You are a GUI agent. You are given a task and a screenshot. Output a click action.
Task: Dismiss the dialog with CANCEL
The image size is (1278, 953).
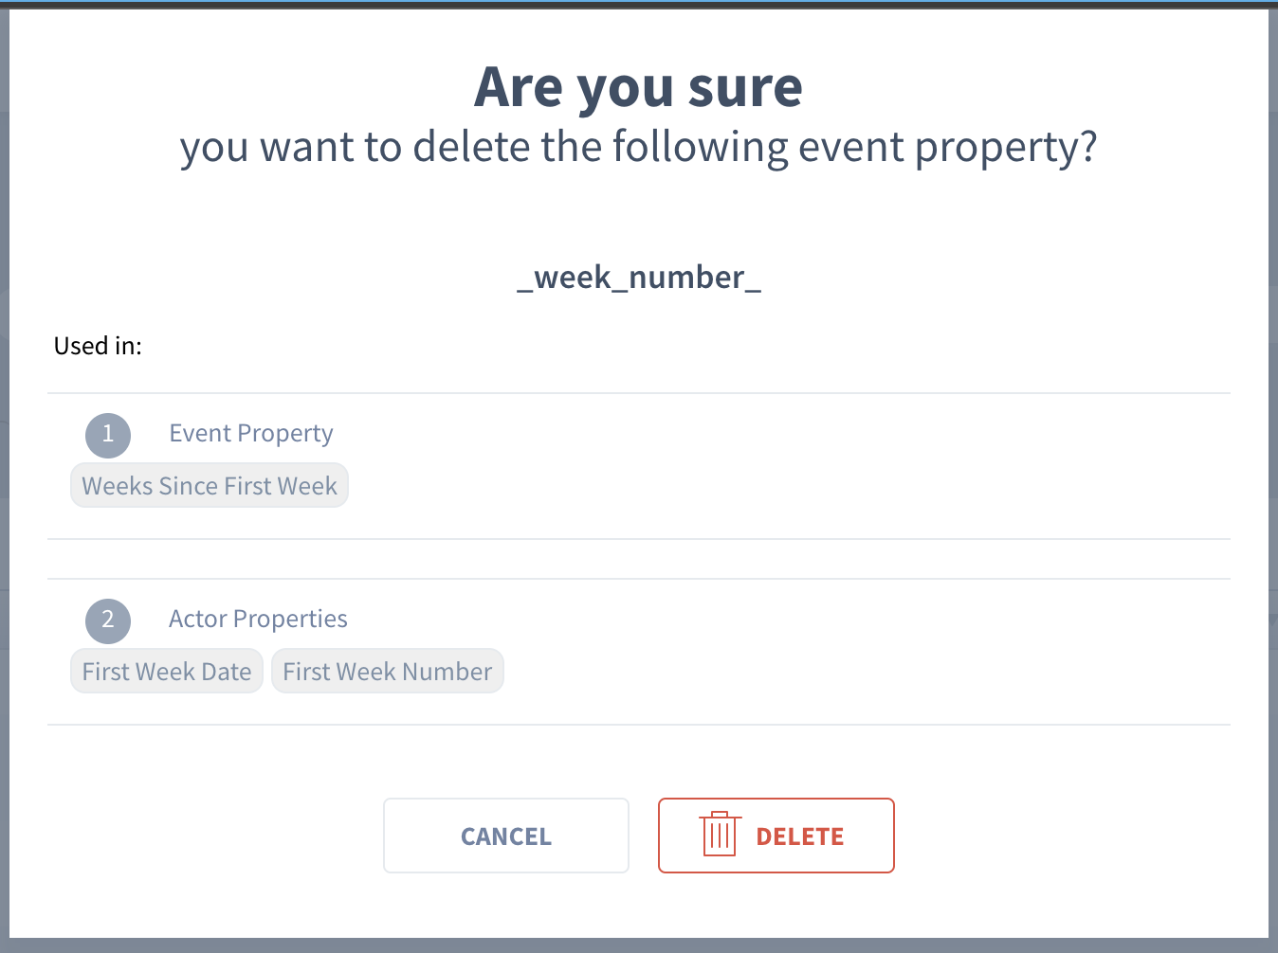click(x=506, y=836)
